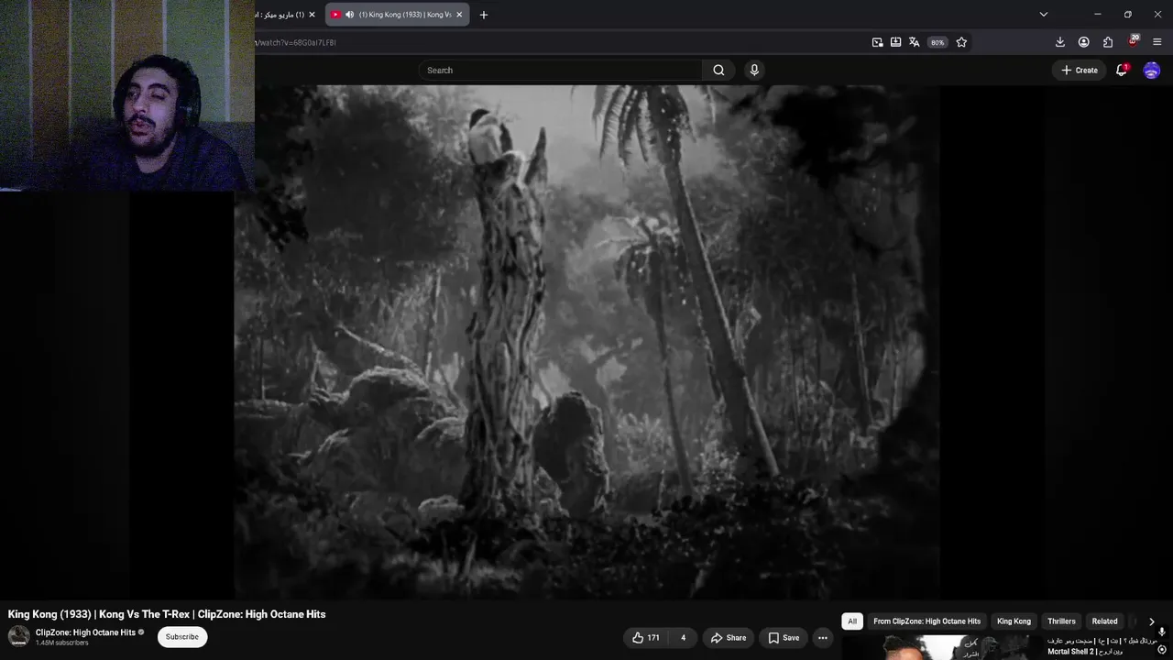1173x660 pixels.
Task: Open a new browser tab
Action: click(x=484, y=15)
